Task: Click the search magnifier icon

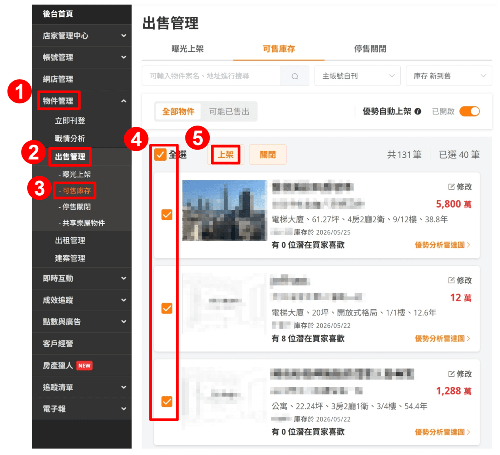Action: coord(295,76)
